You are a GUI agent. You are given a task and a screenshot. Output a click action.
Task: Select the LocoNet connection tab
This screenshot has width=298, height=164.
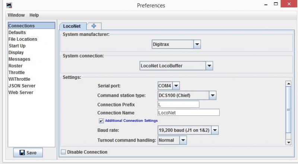coord(72,26)
